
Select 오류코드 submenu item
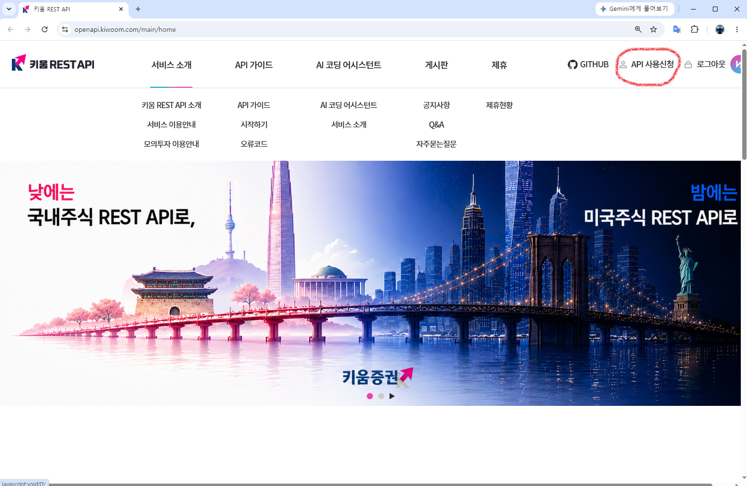(x=254, y=144)
